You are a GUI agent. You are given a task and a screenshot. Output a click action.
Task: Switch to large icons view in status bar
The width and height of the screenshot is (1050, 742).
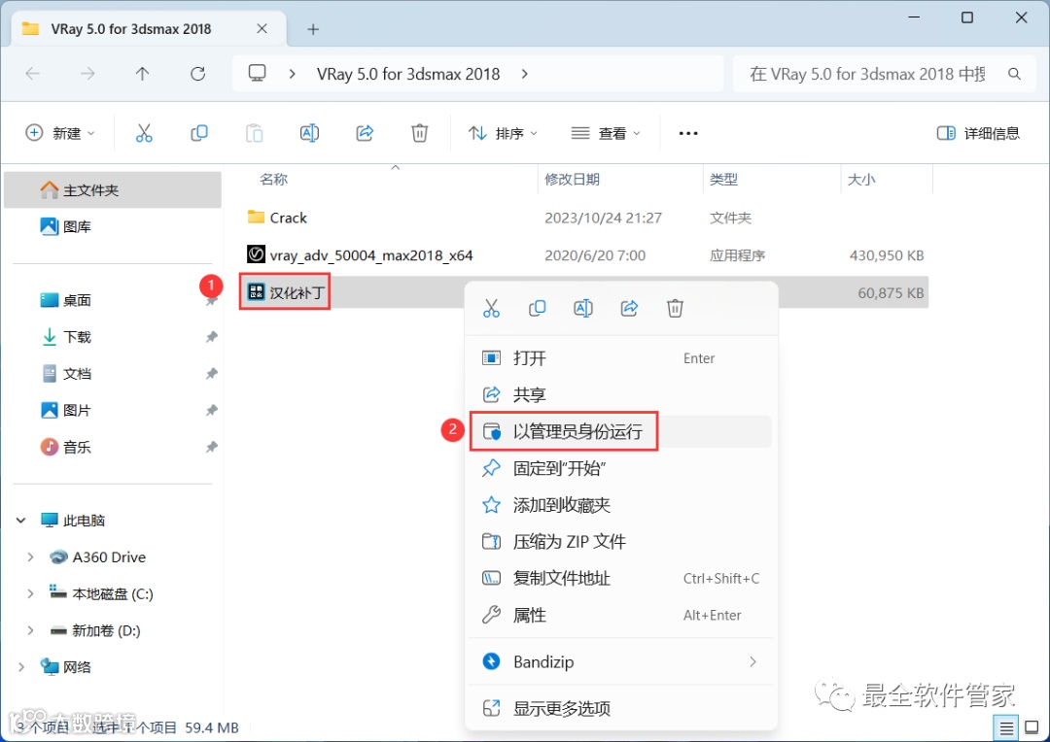click(1032, 727)
